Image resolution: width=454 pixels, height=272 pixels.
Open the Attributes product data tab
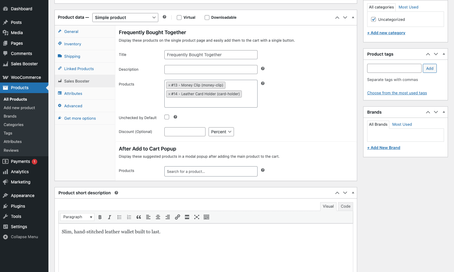click(x=85, y=93)
